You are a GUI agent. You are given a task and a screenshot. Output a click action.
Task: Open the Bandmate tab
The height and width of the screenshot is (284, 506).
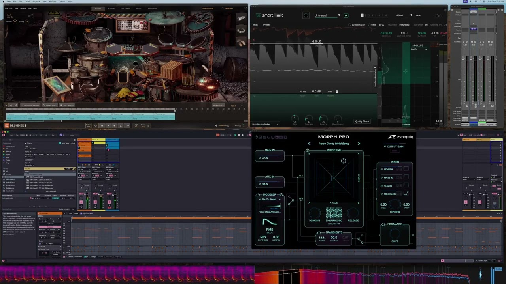(x=152, y=8)
